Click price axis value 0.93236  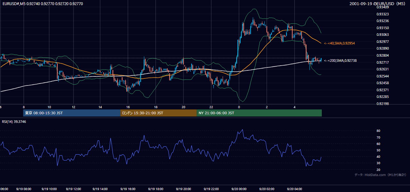383,21
